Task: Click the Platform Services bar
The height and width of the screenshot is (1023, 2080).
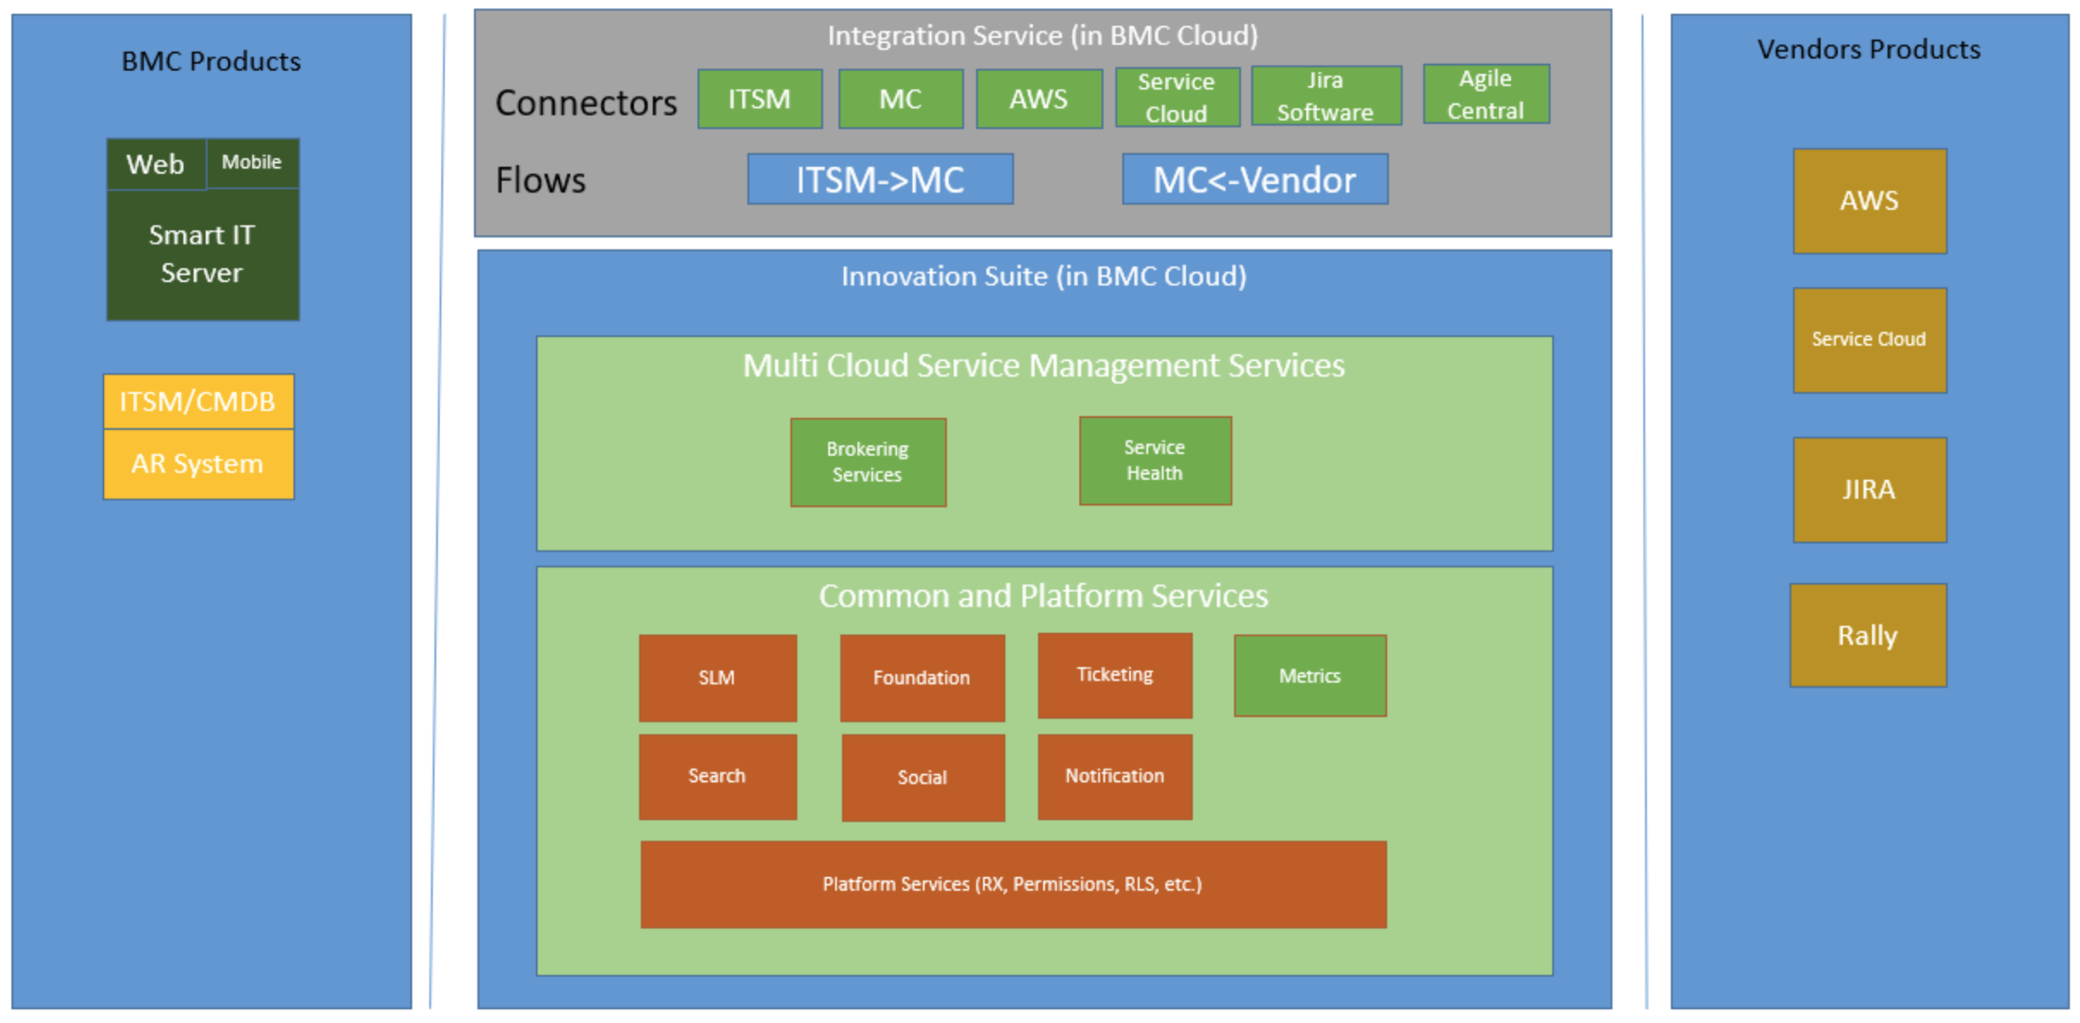Action: coord(1013,883)
